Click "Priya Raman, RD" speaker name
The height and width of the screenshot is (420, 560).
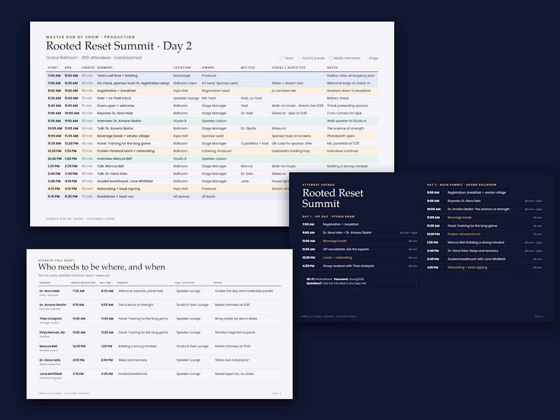(x=52, y=332)
